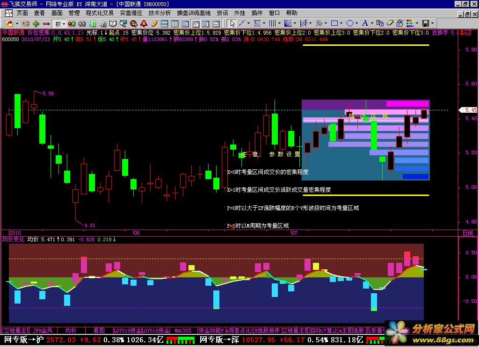The height and width of the screenshot is (347, 479).
Task: Click the RSI indicator toolbar icon
Action: [26, 23]
